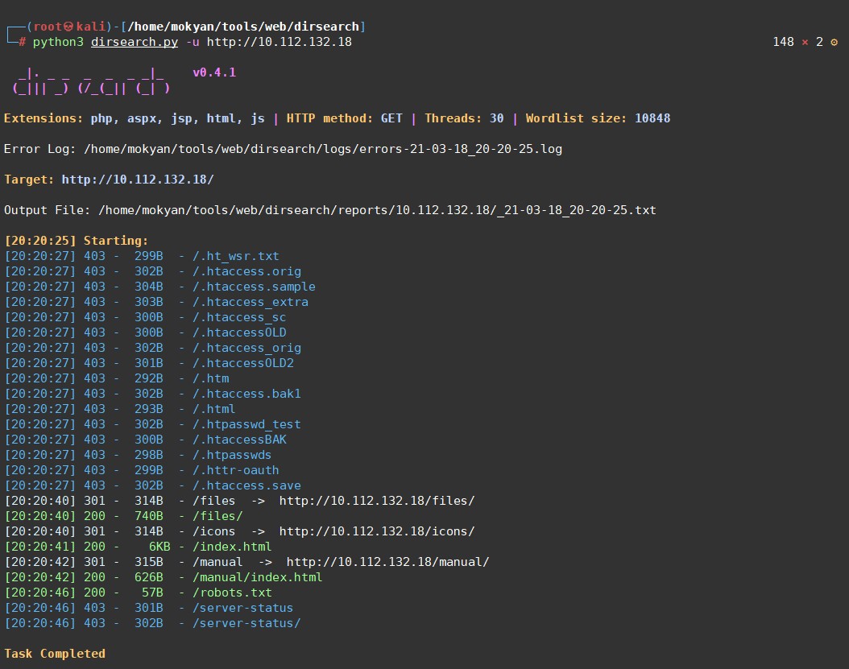
Task: Click the green /files/ result path
Action: (x=217, y=516)
